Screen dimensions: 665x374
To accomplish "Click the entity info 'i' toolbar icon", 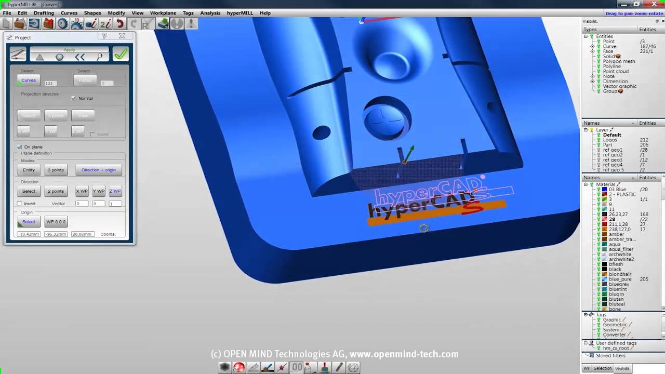I will 91,23.
